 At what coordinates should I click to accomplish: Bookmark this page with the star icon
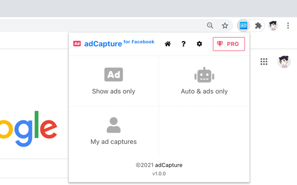(x=225, y=25)
